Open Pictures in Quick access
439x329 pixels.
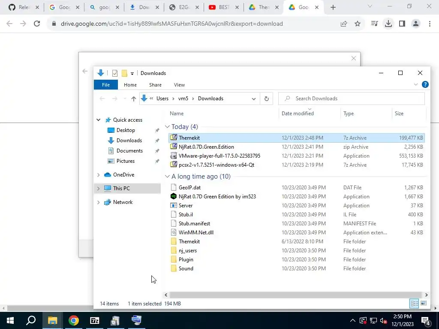click(126, 161)
